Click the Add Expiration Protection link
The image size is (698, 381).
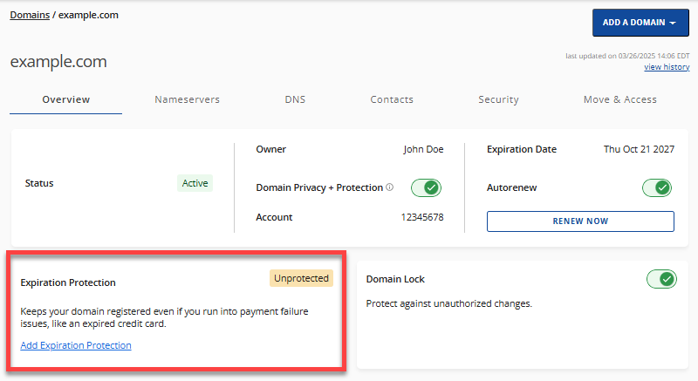[76, 345]
